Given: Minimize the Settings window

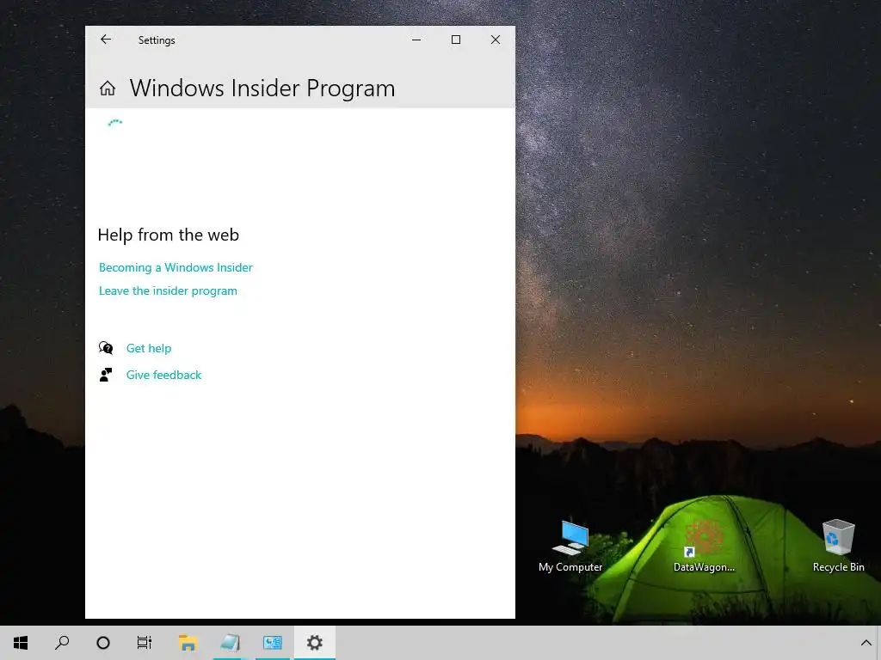Looking at the screenshot, I should [416, 40].
